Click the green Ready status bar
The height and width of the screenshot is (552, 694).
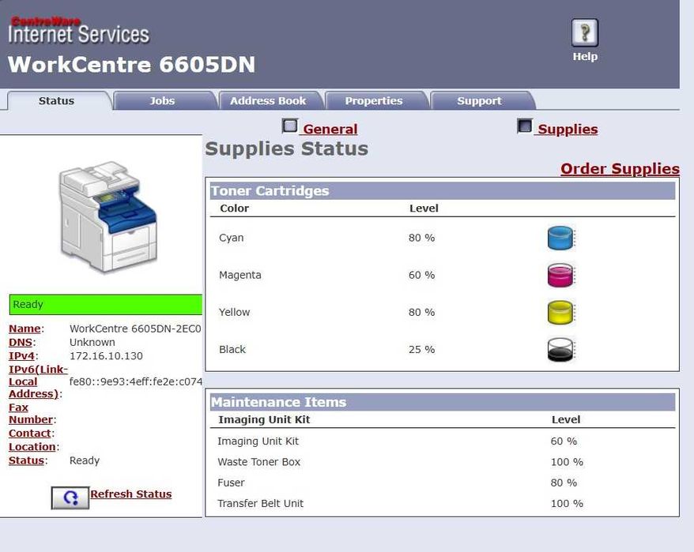106,305
